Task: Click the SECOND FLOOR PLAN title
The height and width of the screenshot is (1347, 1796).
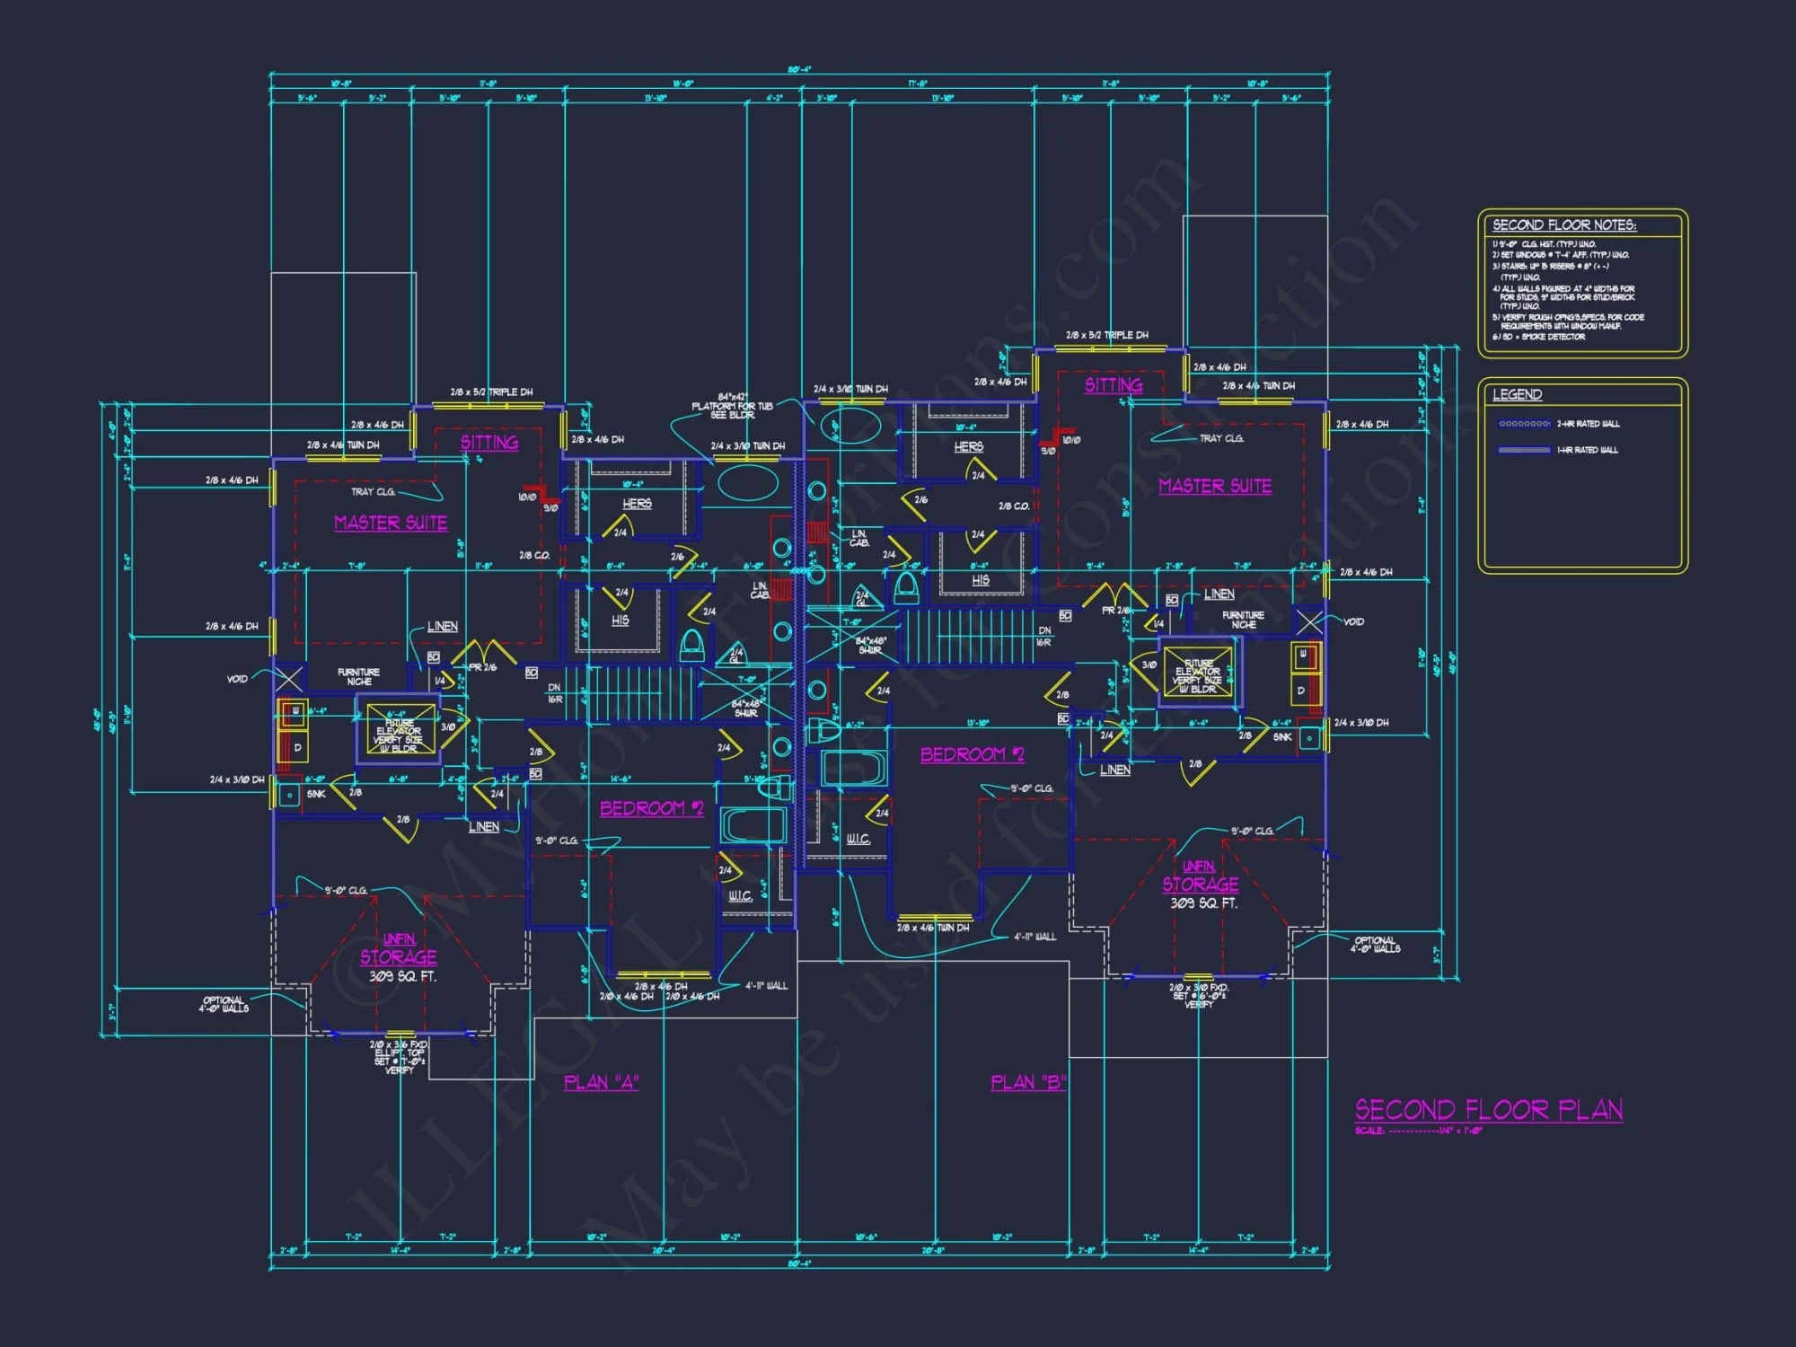Action: pos(1488,1110)
